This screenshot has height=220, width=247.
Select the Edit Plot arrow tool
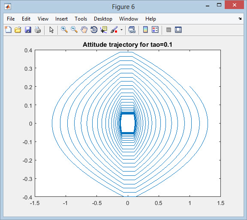coord(51,30)
